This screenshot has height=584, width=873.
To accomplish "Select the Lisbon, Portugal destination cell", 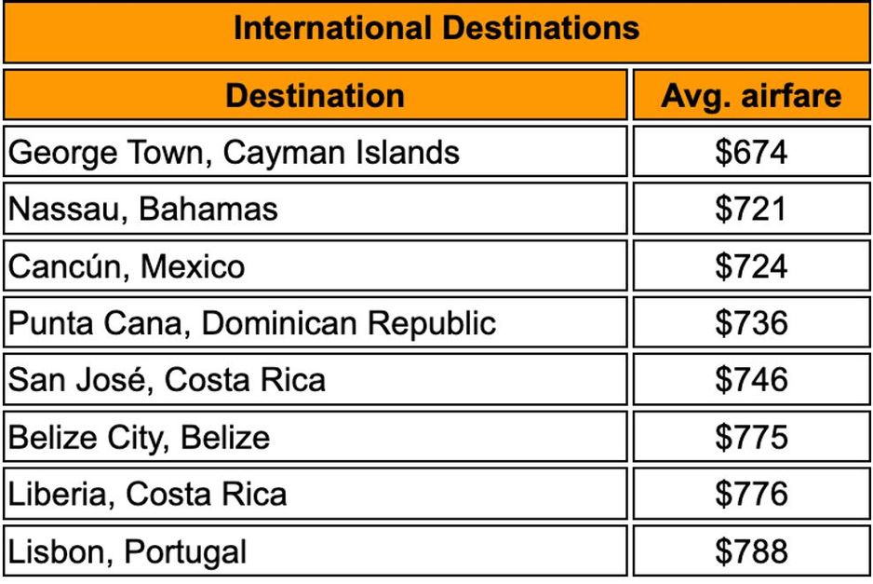I will point(128,551).
